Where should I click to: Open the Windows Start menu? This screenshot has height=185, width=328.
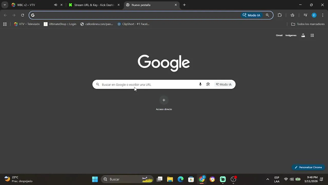[x=95, y=179]
